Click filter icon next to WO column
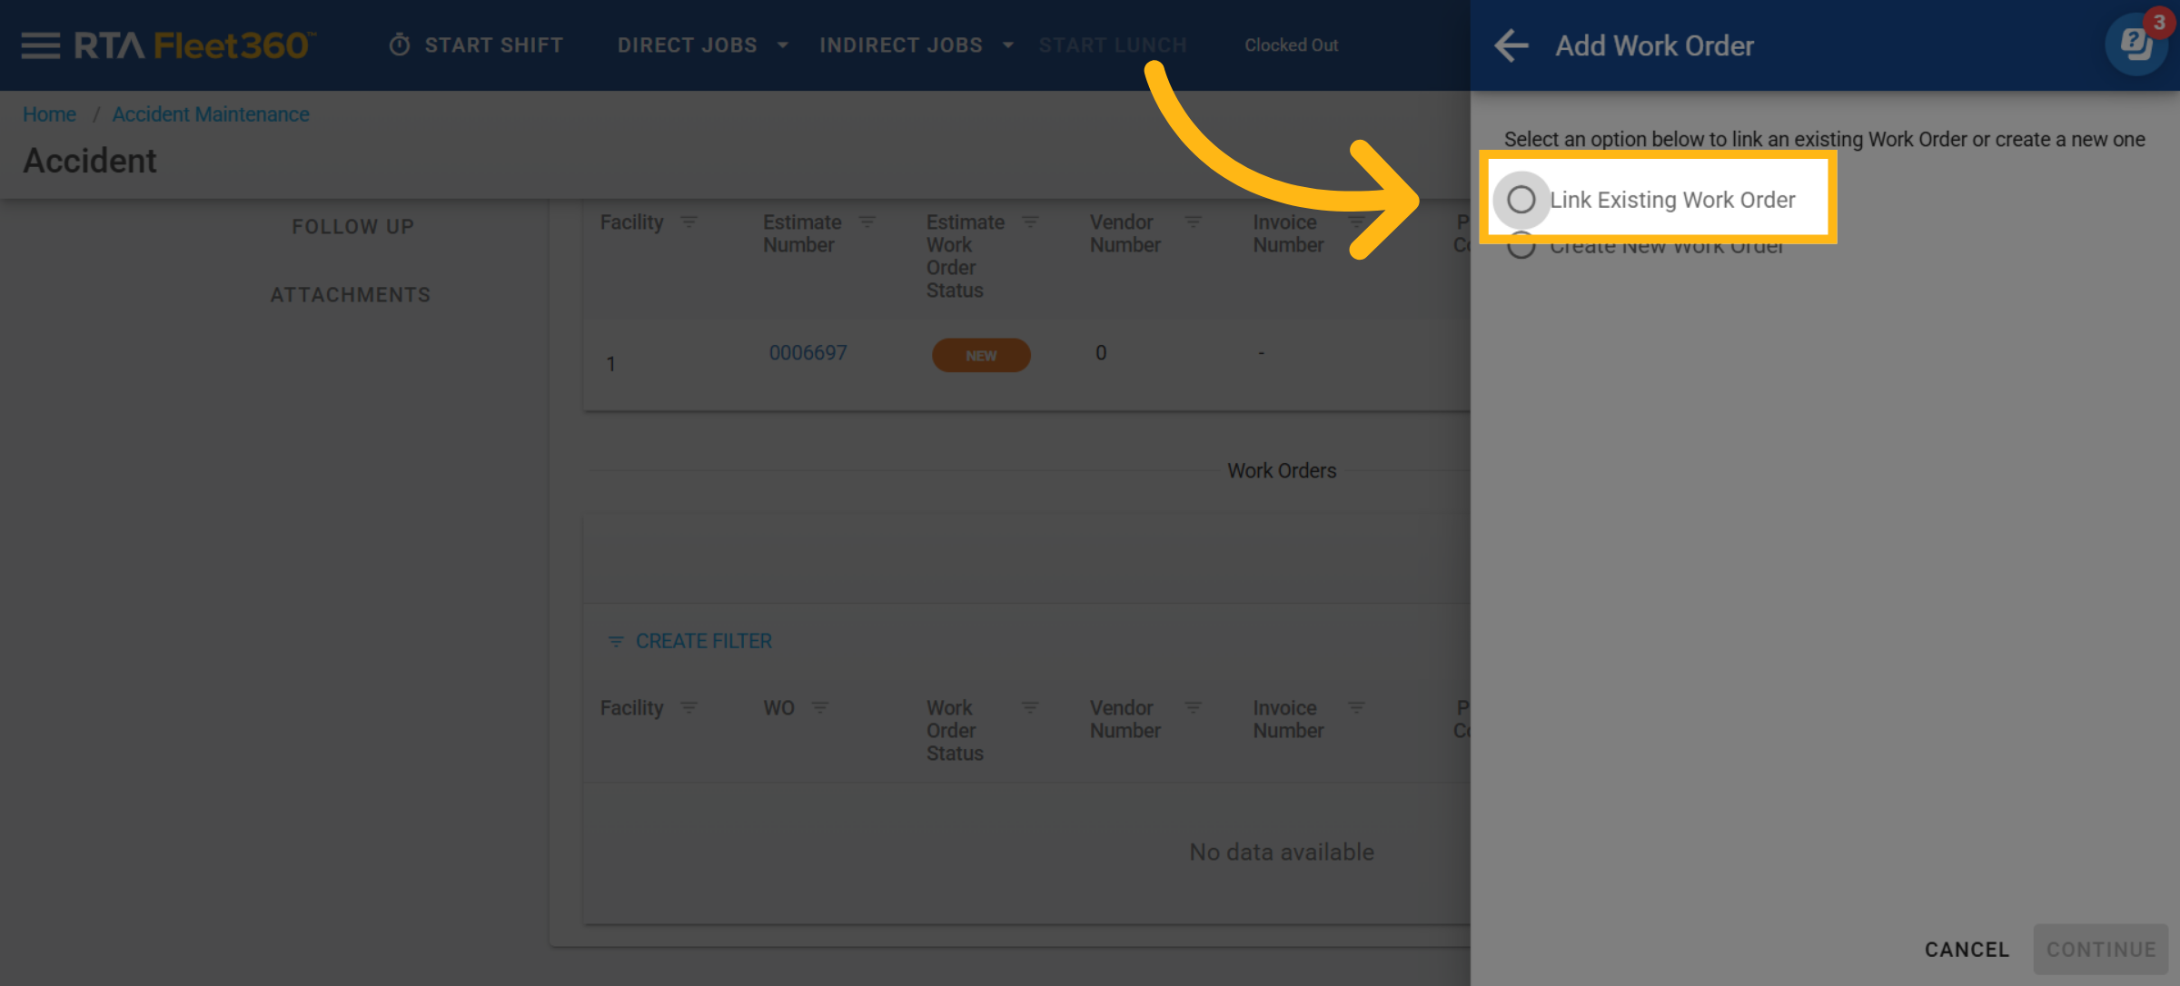Viewport: 2180px width, 986px height. [820, 707]
